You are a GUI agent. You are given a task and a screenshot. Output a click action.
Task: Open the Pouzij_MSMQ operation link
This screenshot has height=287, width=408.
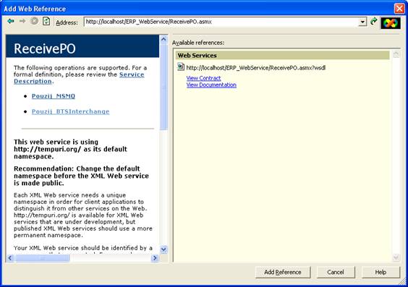[54, 96]
